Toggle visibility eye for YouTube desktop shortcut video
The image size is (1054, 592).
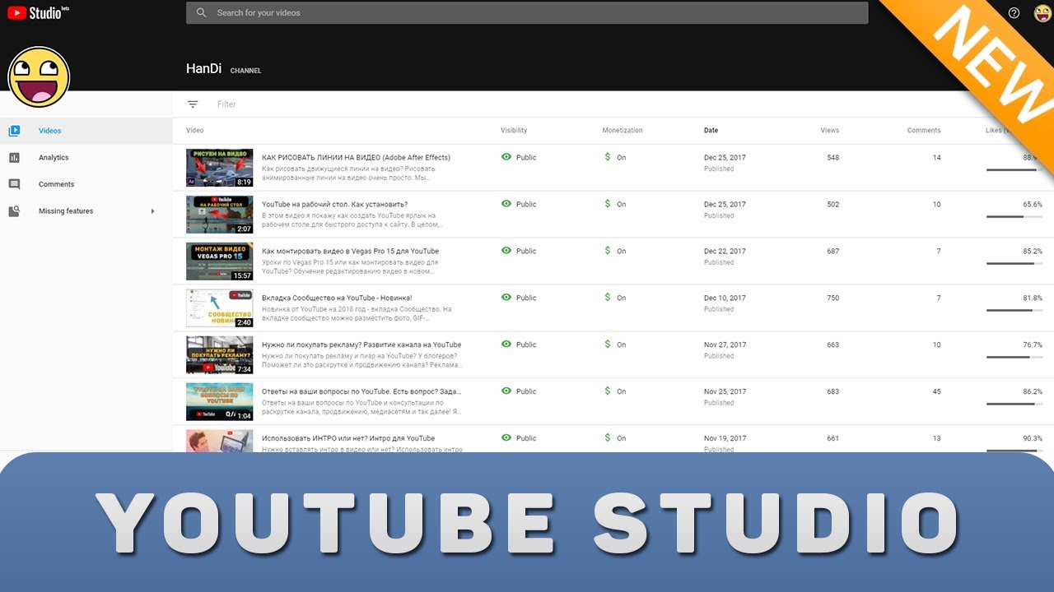click(506, 204)
